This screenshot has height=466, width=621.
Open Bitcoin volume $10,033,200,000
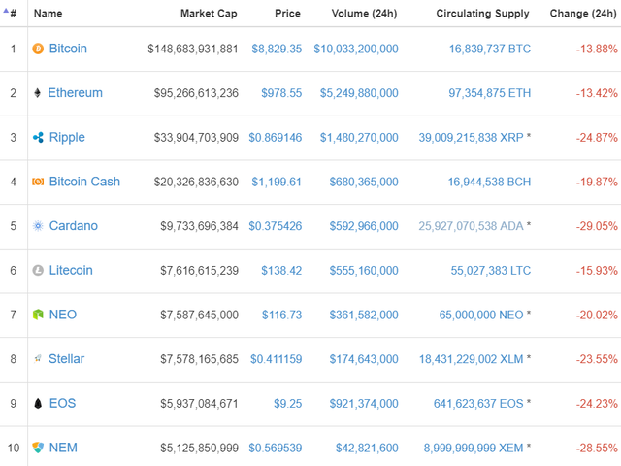tap(356, 50)
